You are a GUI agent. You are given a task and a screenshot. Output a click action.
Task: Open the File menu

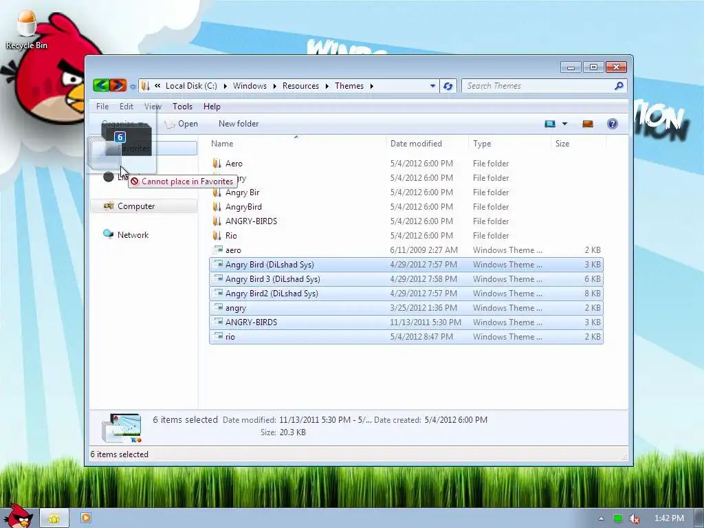102,107
